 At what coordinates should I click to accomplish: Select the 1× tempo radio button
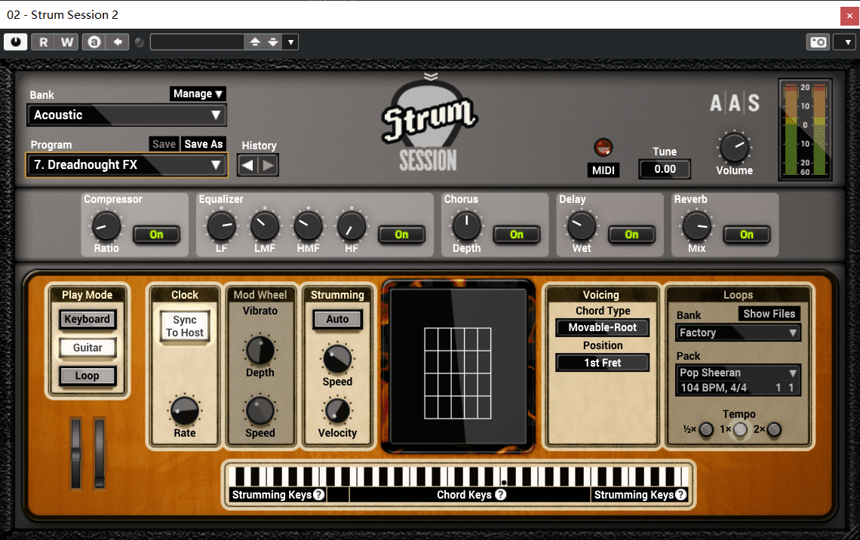coord(741,429)
